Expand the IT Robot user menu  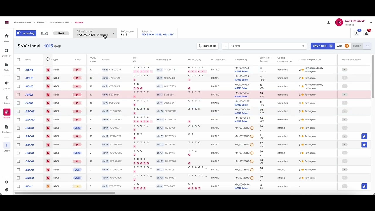[371, 23]
